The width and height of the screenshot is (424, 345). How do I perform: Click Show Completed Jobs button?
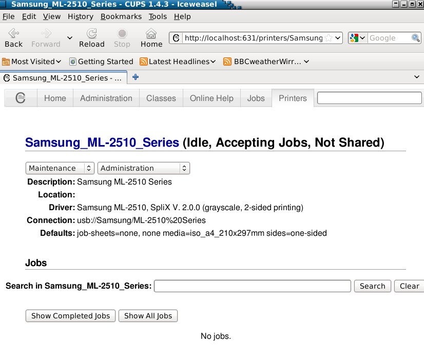70,316
